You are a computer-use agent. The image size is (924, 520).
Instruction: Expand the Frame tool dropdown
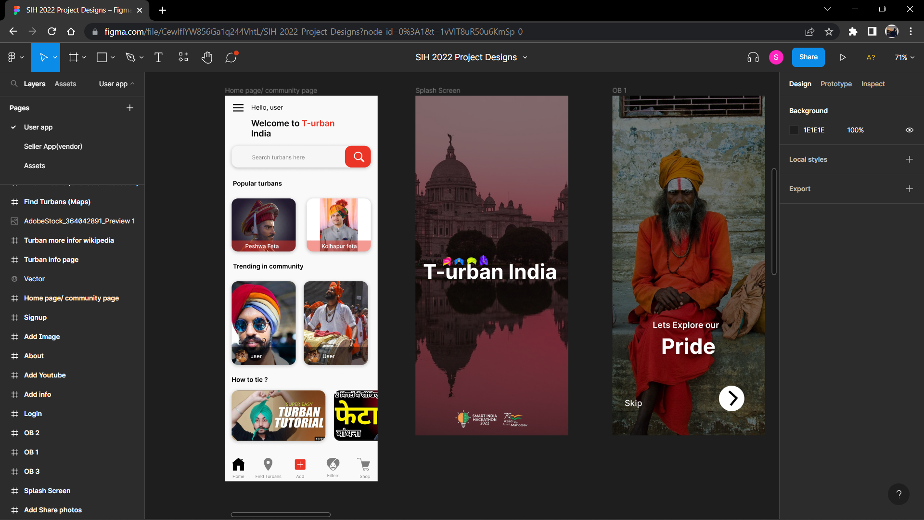click(84, 57)
